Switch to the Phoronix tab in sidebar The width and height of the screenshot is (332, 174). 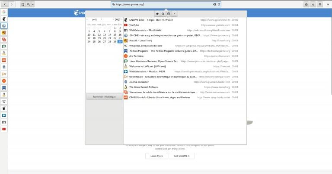(x=4, y=47)
